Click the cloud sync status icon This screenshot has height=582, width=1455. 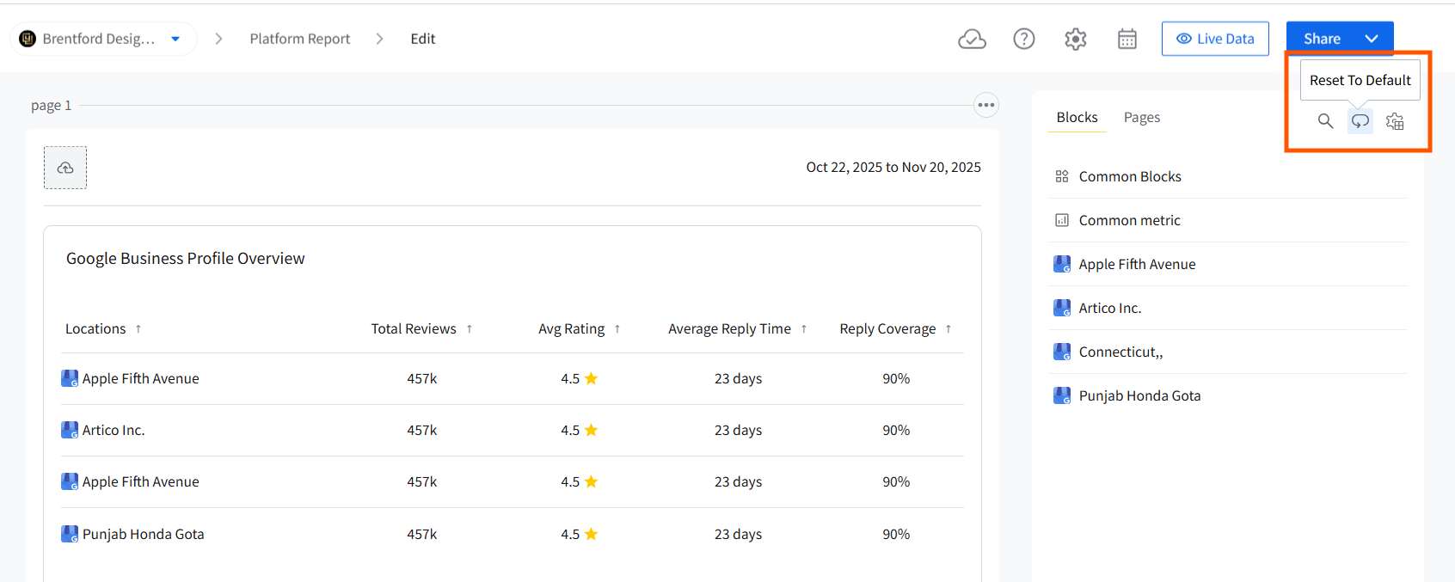[972, 39]
